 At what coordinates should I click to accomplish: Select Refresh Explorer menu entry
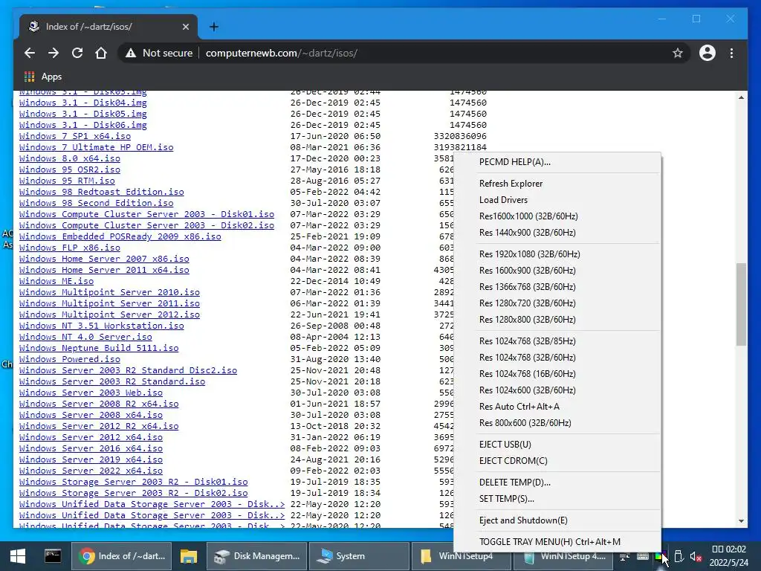click(557, 184)
